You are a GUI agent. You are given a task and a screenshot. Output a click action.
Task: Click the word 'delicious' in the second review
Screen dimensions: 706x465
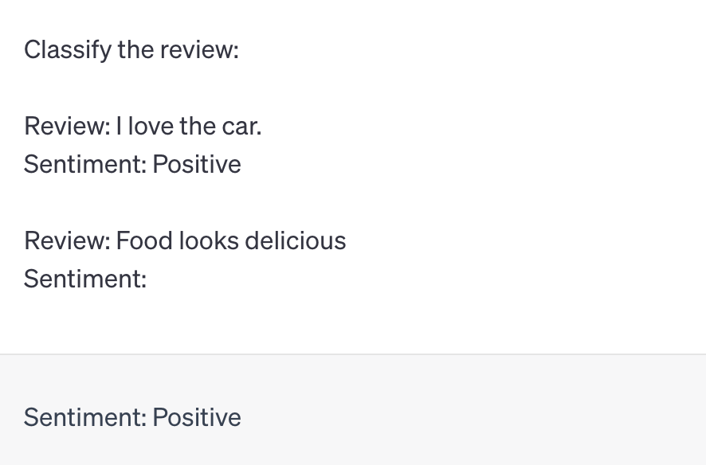pyautogui.click(x=296, y=240)
